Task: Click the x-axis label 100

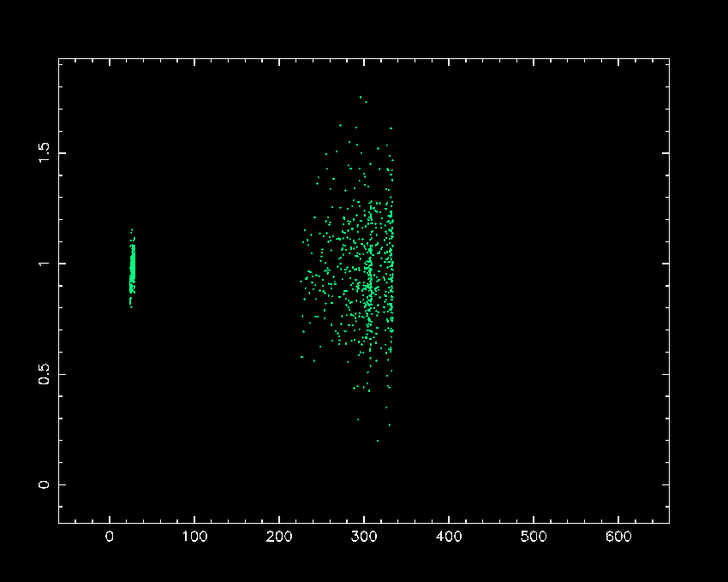Action: [x=194, y=537]
